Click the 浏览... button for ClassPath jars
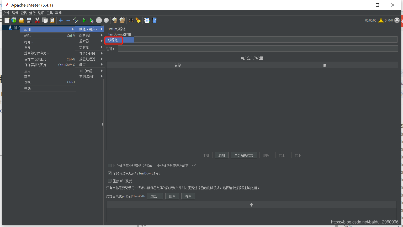Viewport: 403px width, 227px height. (155, 196)
